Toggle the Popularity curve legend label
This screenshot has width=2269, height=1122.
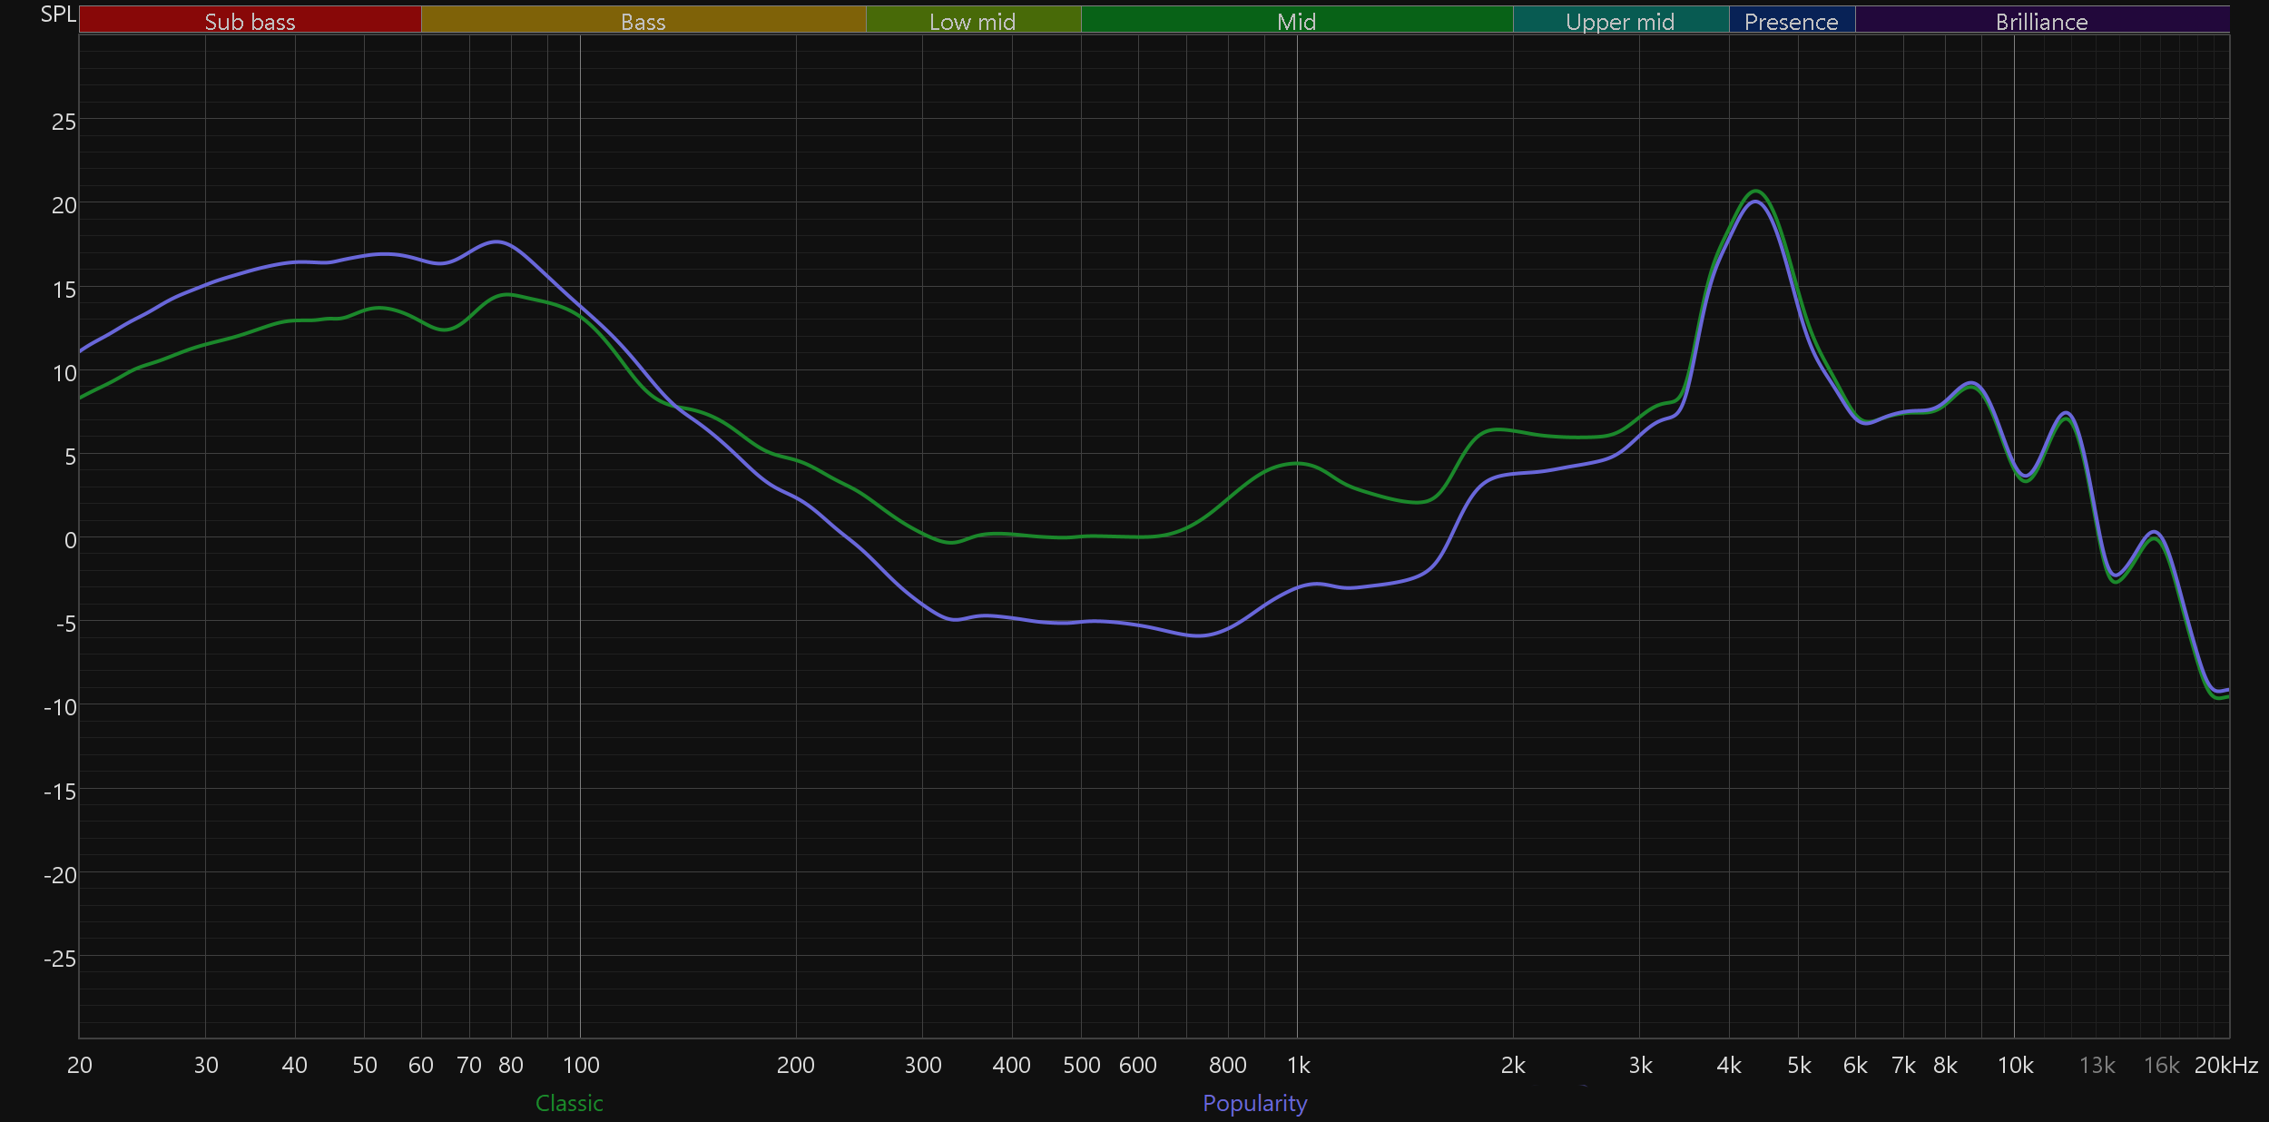tap(1254, 1103)
